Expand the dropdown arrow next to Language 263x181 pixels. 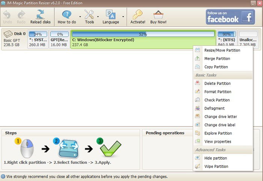(x=123, y=17)
